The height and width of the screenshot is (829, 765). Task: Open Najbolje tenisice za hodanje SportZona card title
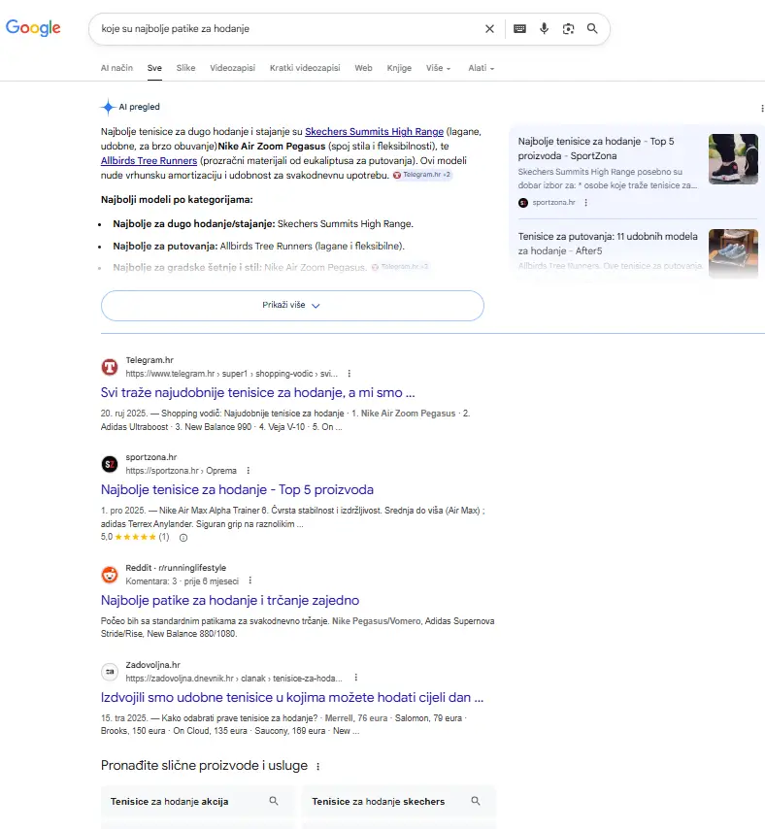596,149
